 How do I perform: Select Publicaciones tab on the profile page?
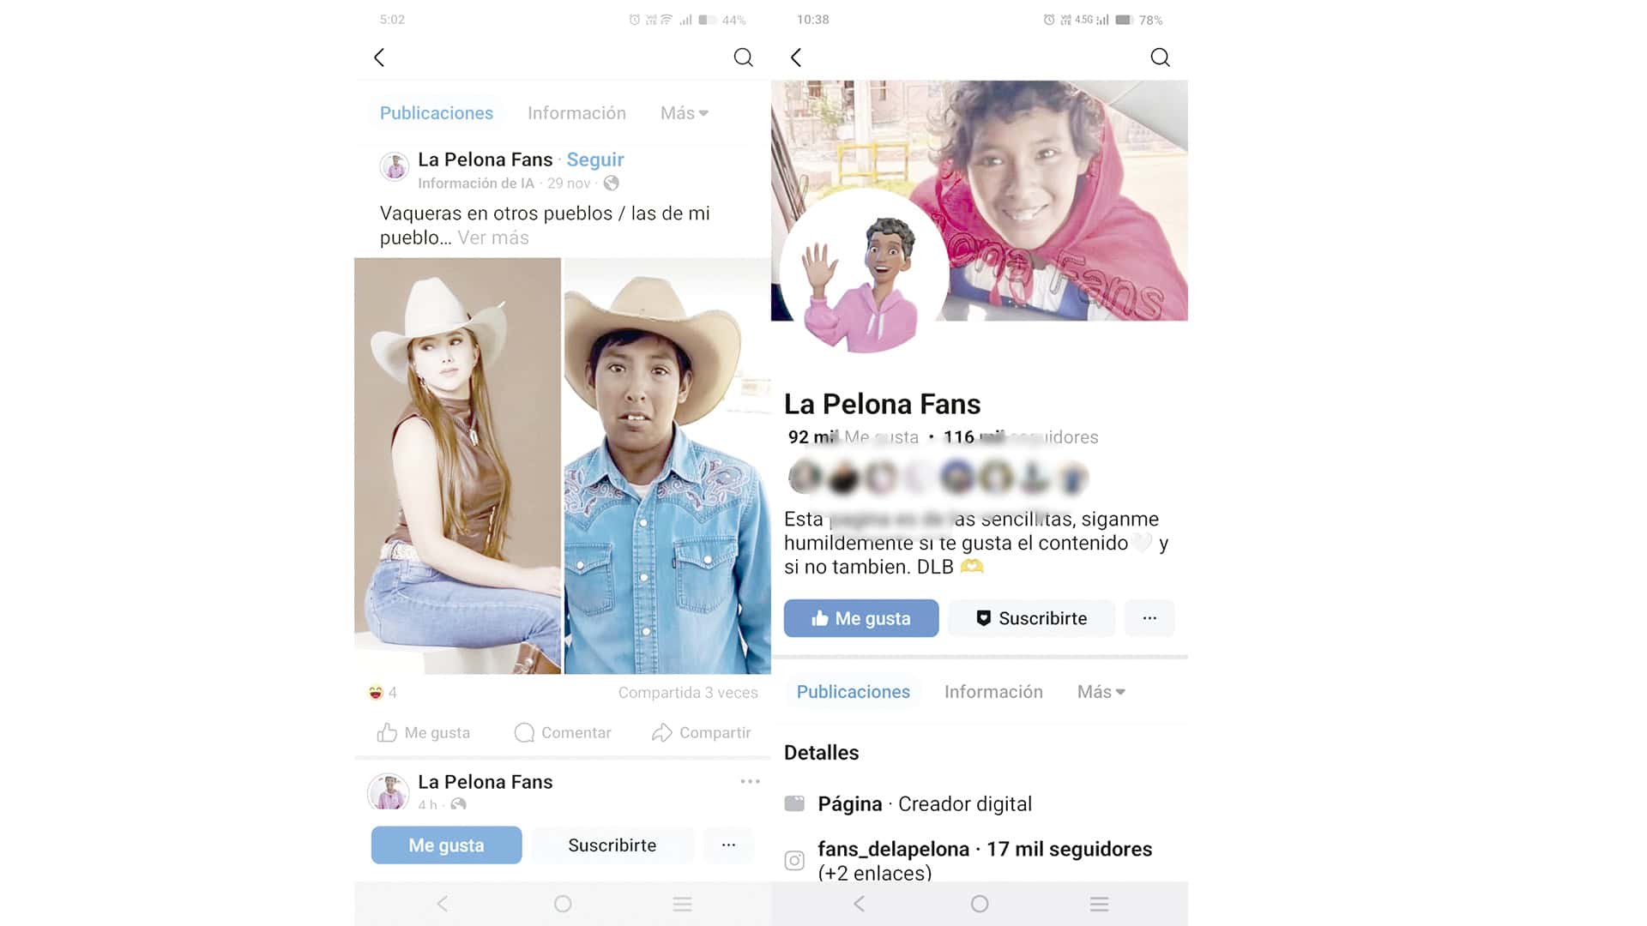pos(854,692)
